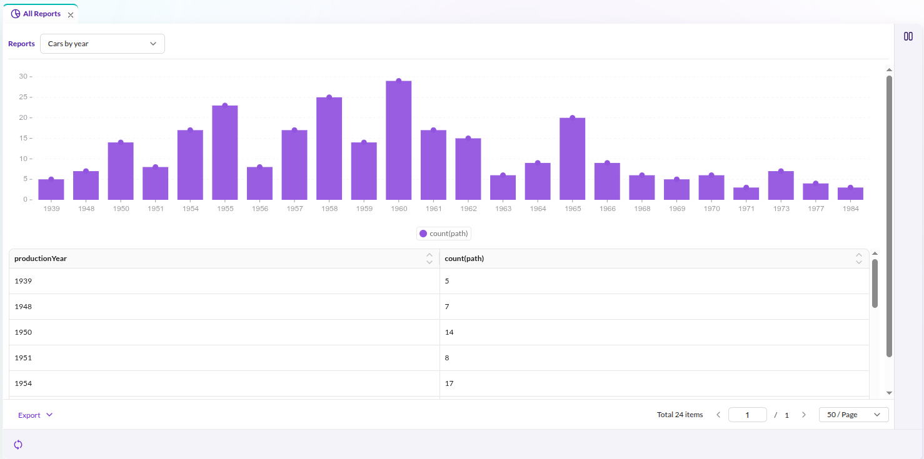Image resolution: width=924 pixels, height=459 pixels.
Task: Click the 1964 x-axis label
Action: coord(538,209)
